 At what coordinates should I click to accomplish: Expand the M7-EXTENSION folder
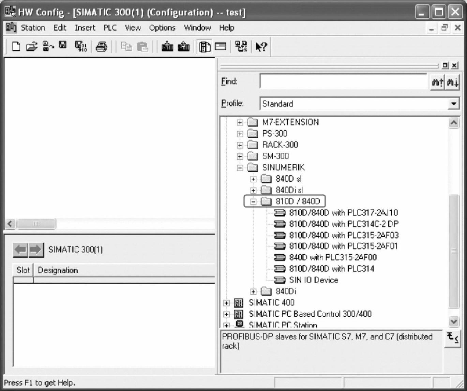240,122
